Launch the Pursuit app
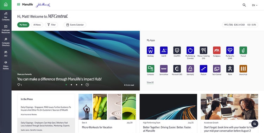Screen dimensions: 264x133 click(243, 50)
